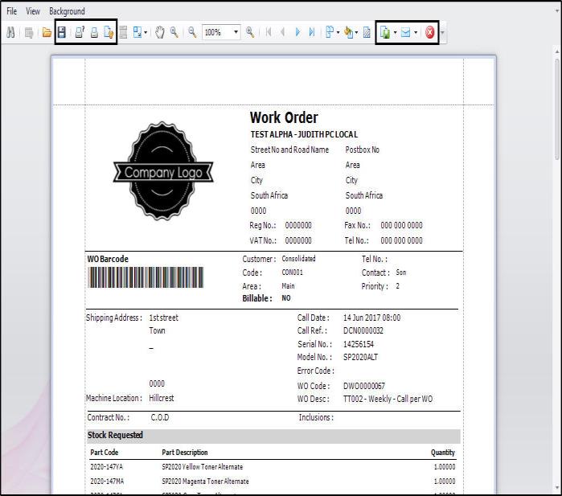
Task: Click the vertical scrollbar on the right
Action: click(x=556, y=109)
